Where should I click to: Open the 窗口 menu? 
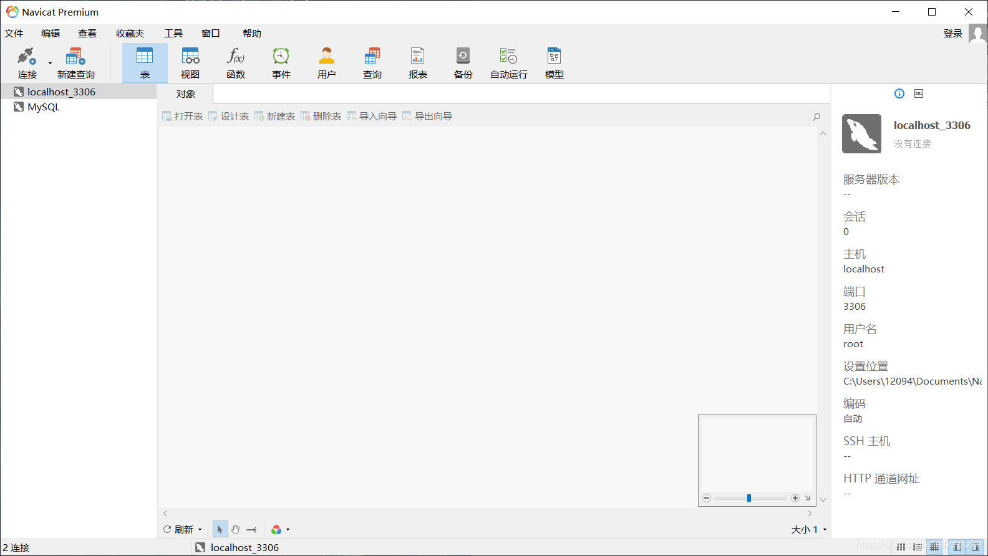click(211, 34)
